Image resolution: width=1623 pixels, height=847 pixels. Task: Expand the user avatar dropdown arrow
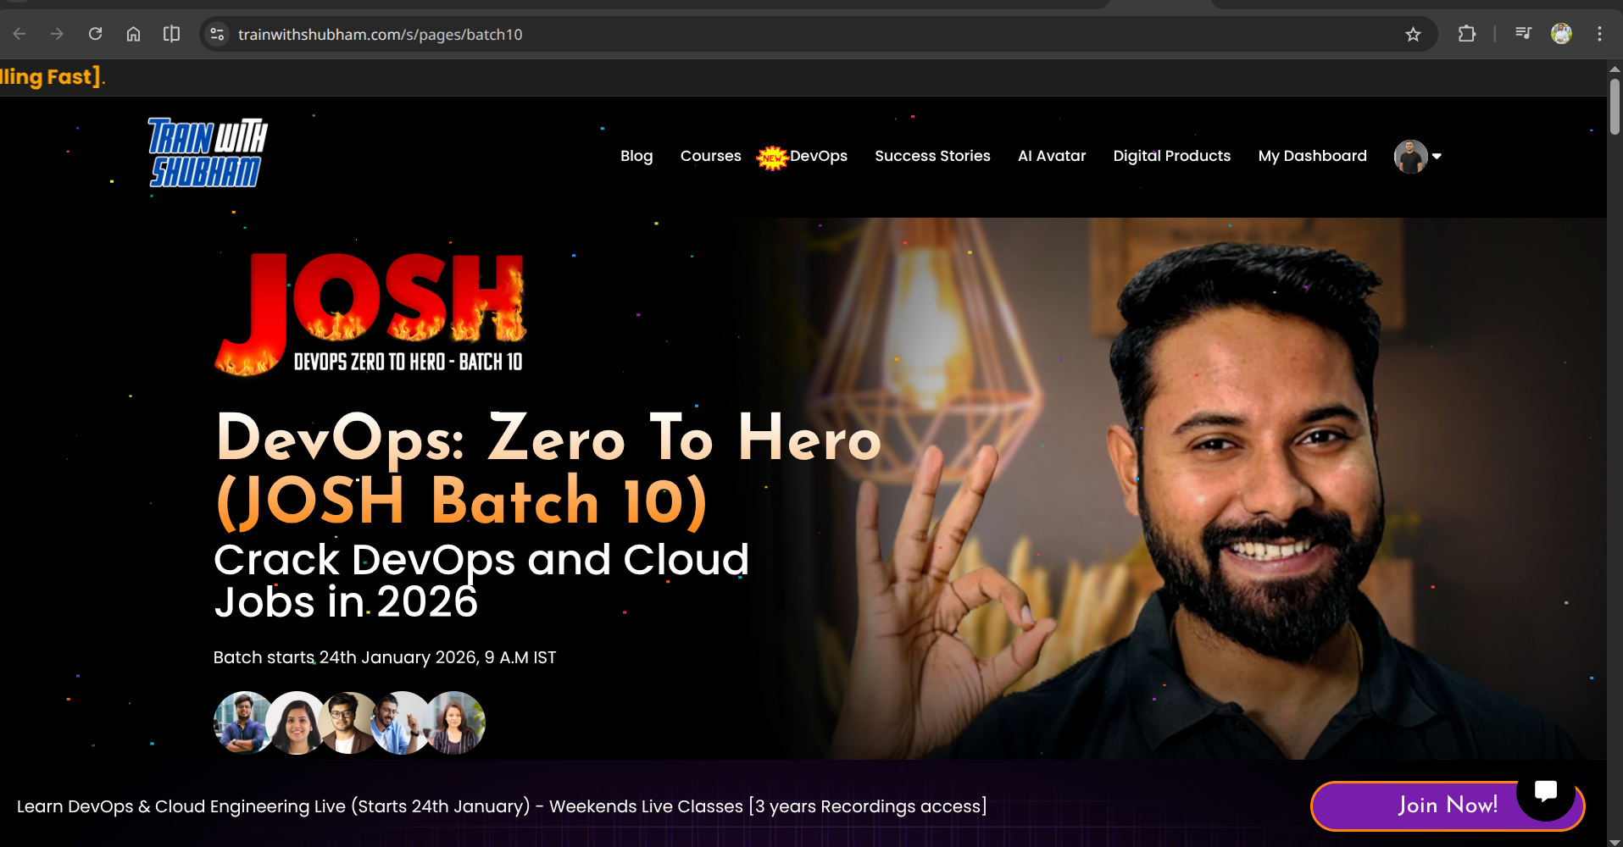click(1437, 156)
